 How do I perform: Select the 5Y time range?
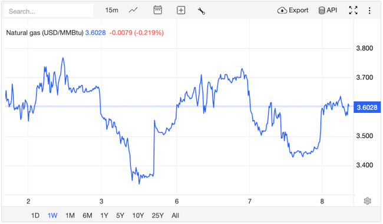click(120, 215)
